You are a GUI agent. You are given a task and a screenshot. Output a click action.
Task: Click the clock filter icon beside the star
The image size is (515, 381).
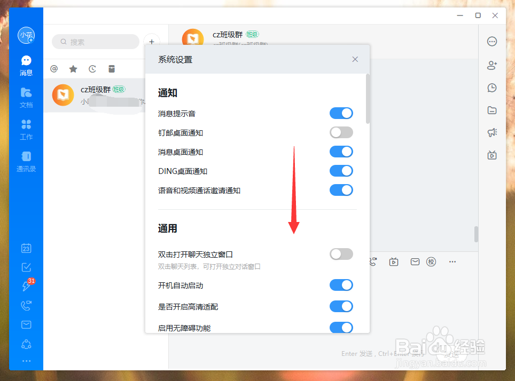[x=92, y=69]
